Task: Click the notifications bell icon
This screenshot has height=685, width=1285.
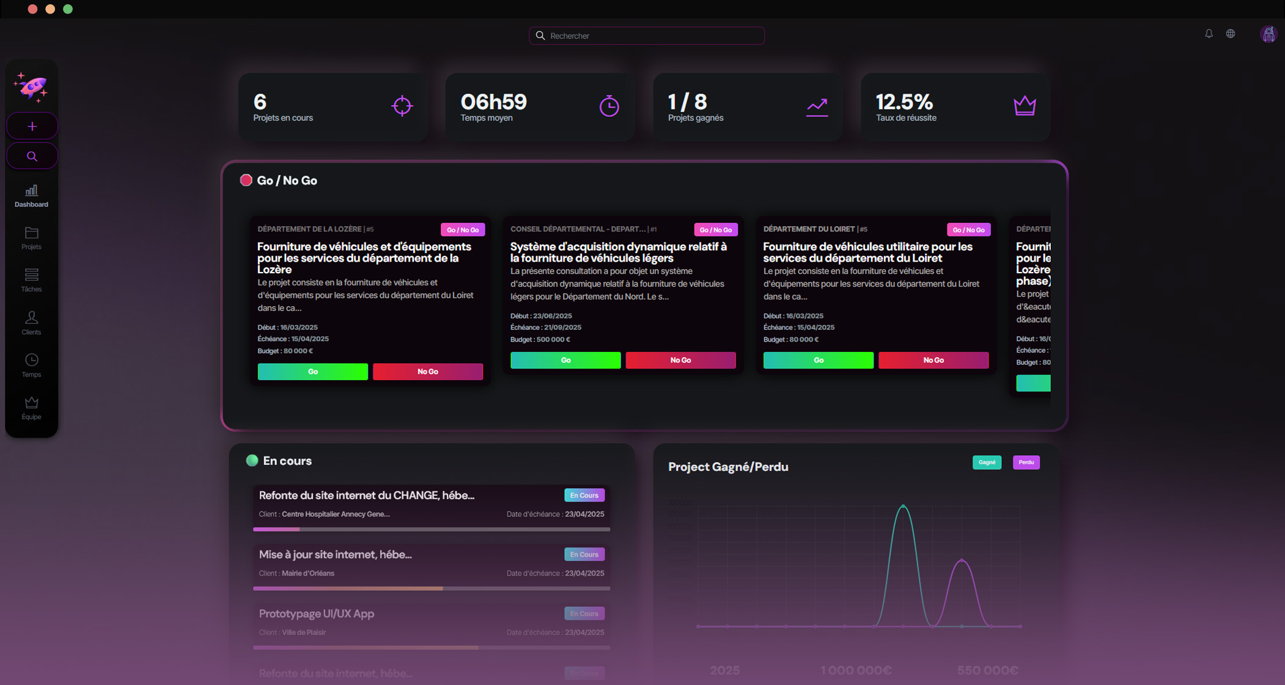Action: pyautogui.click(x=1209, y=34)
